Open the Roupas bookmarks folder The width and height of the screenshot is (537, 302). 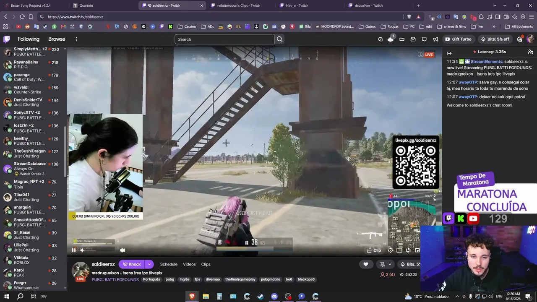[x=389, y=26]
